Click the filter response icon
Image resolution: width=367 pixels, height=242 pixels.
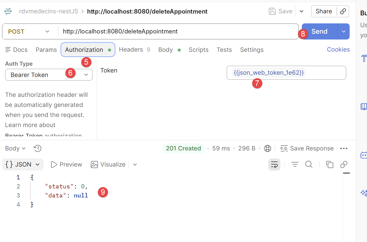295,165
